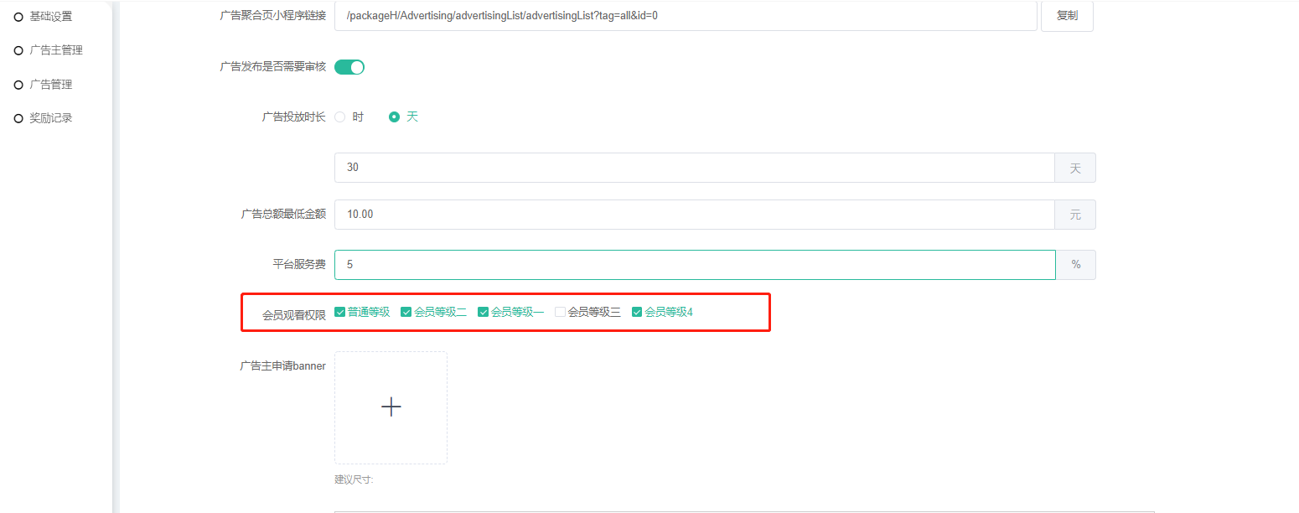Click the 复制 button beside the link

click(x=1066, y=16)
